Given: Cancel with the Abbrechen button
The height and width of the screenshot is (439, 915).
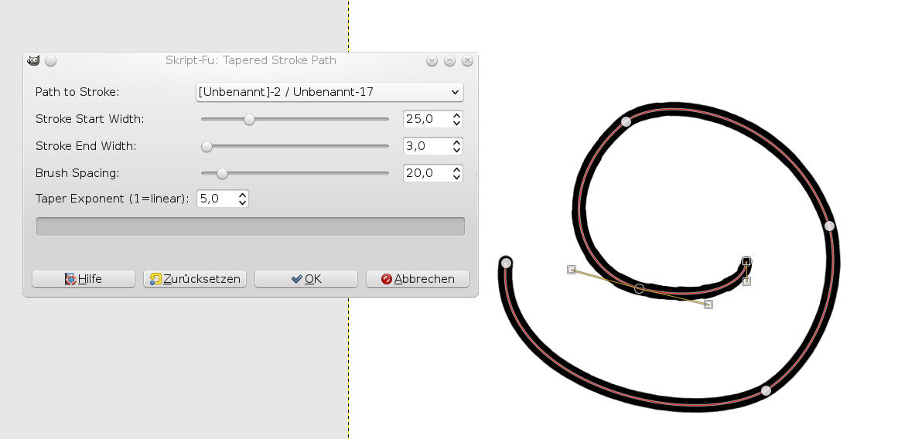Looking at the screenshot, I should click(418, 279).
